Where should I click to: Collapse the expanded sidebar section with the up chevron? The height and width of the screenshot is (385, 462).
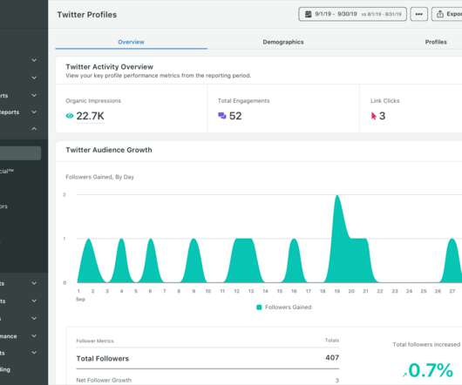34,129
